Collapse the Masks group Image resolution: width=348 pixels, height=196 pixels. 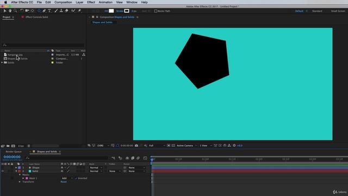(20, 175)
